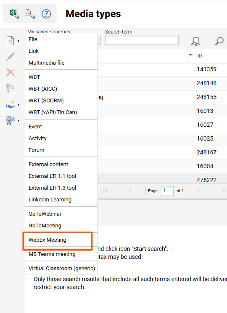Image resolution: width=227 pixels, height=313 pixels.
Task: Select Event from the menu
Action: pyautogui.click(x=61, y=127)
